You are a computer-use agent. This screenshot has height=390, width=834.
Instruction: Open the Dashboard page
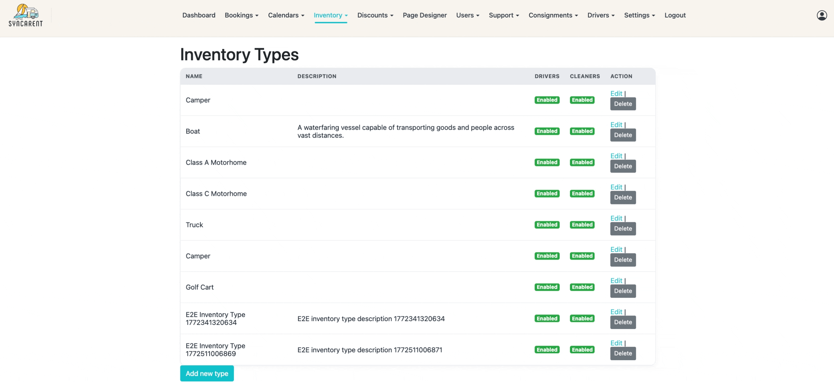pyautogui.click(x=199, y=15)
